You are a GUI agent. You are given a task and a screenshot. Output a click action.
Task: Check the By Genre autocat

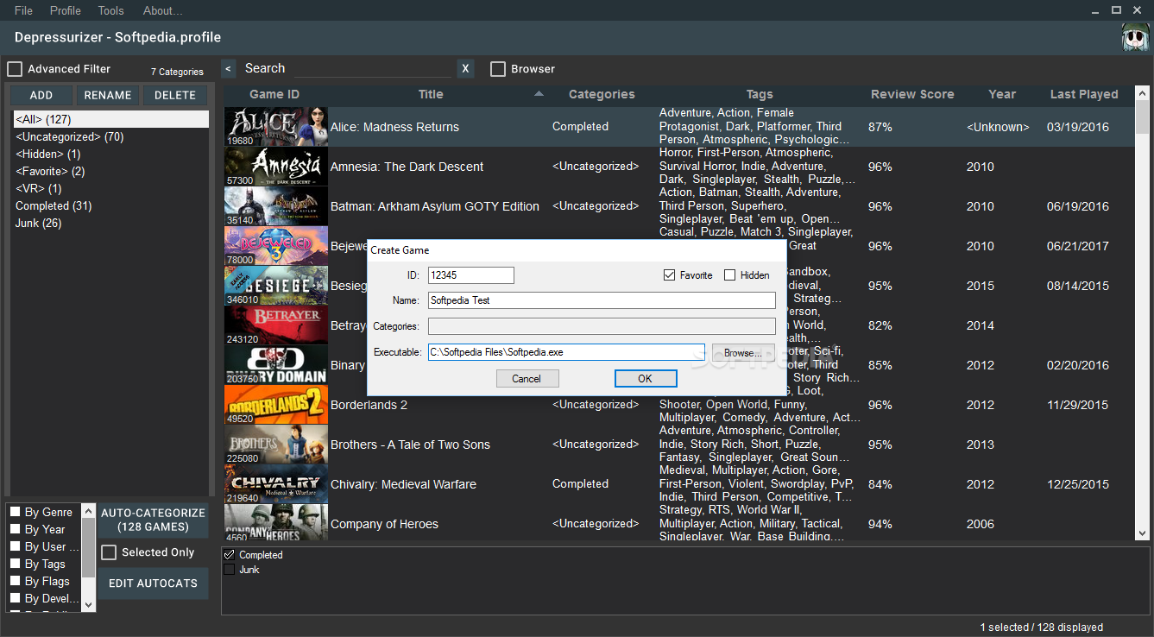pos(15,512)
